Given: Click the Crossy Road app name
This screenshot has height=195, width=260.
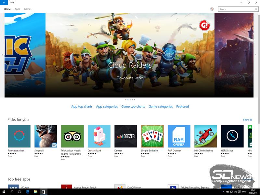Looking at the screenshot, I should [x=94, y=150].
